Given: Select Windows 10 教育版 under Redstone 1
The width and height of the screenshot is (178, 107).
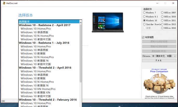Looking at the screenshot, I should [x=33, y=53].
